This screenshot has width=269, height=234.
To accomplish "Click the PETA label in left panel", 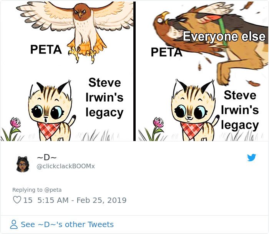I will point(46,50).
